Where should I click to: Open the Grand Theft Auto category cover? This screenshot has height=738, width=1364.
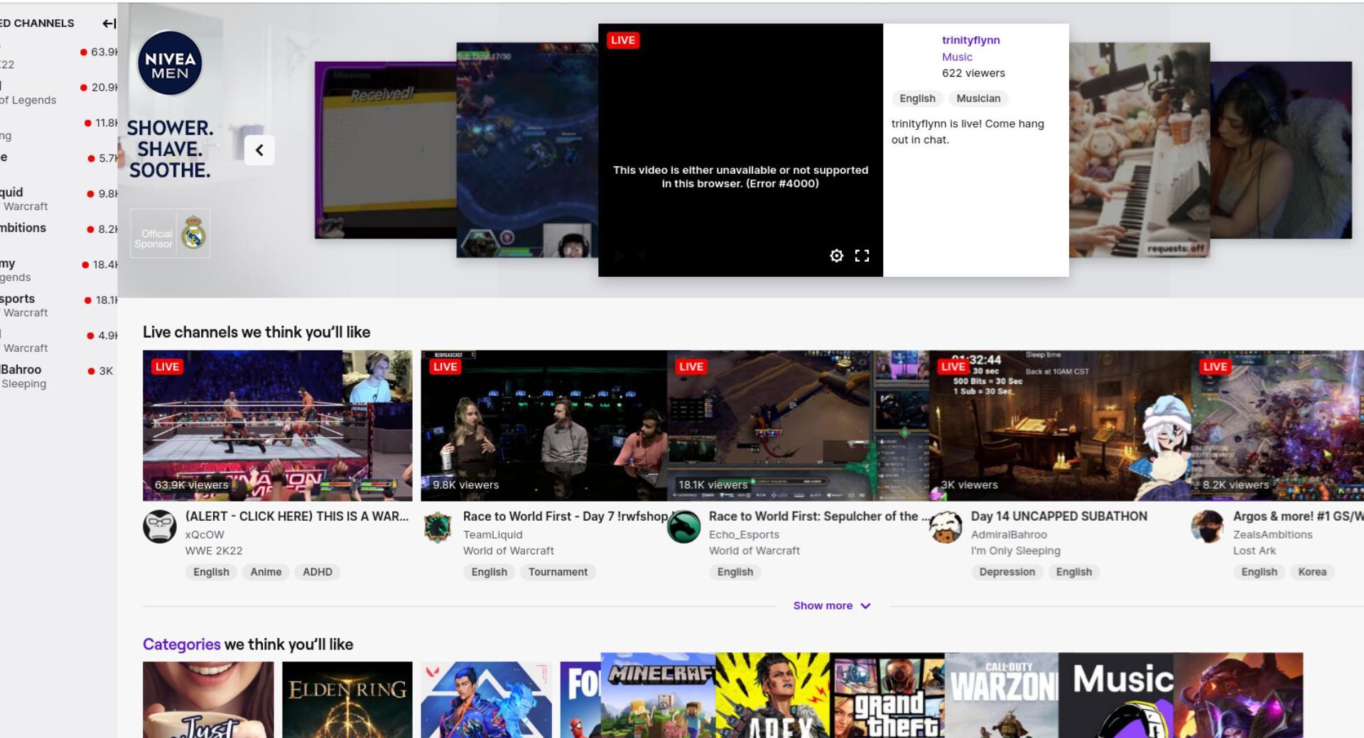[x=888, y=695]
